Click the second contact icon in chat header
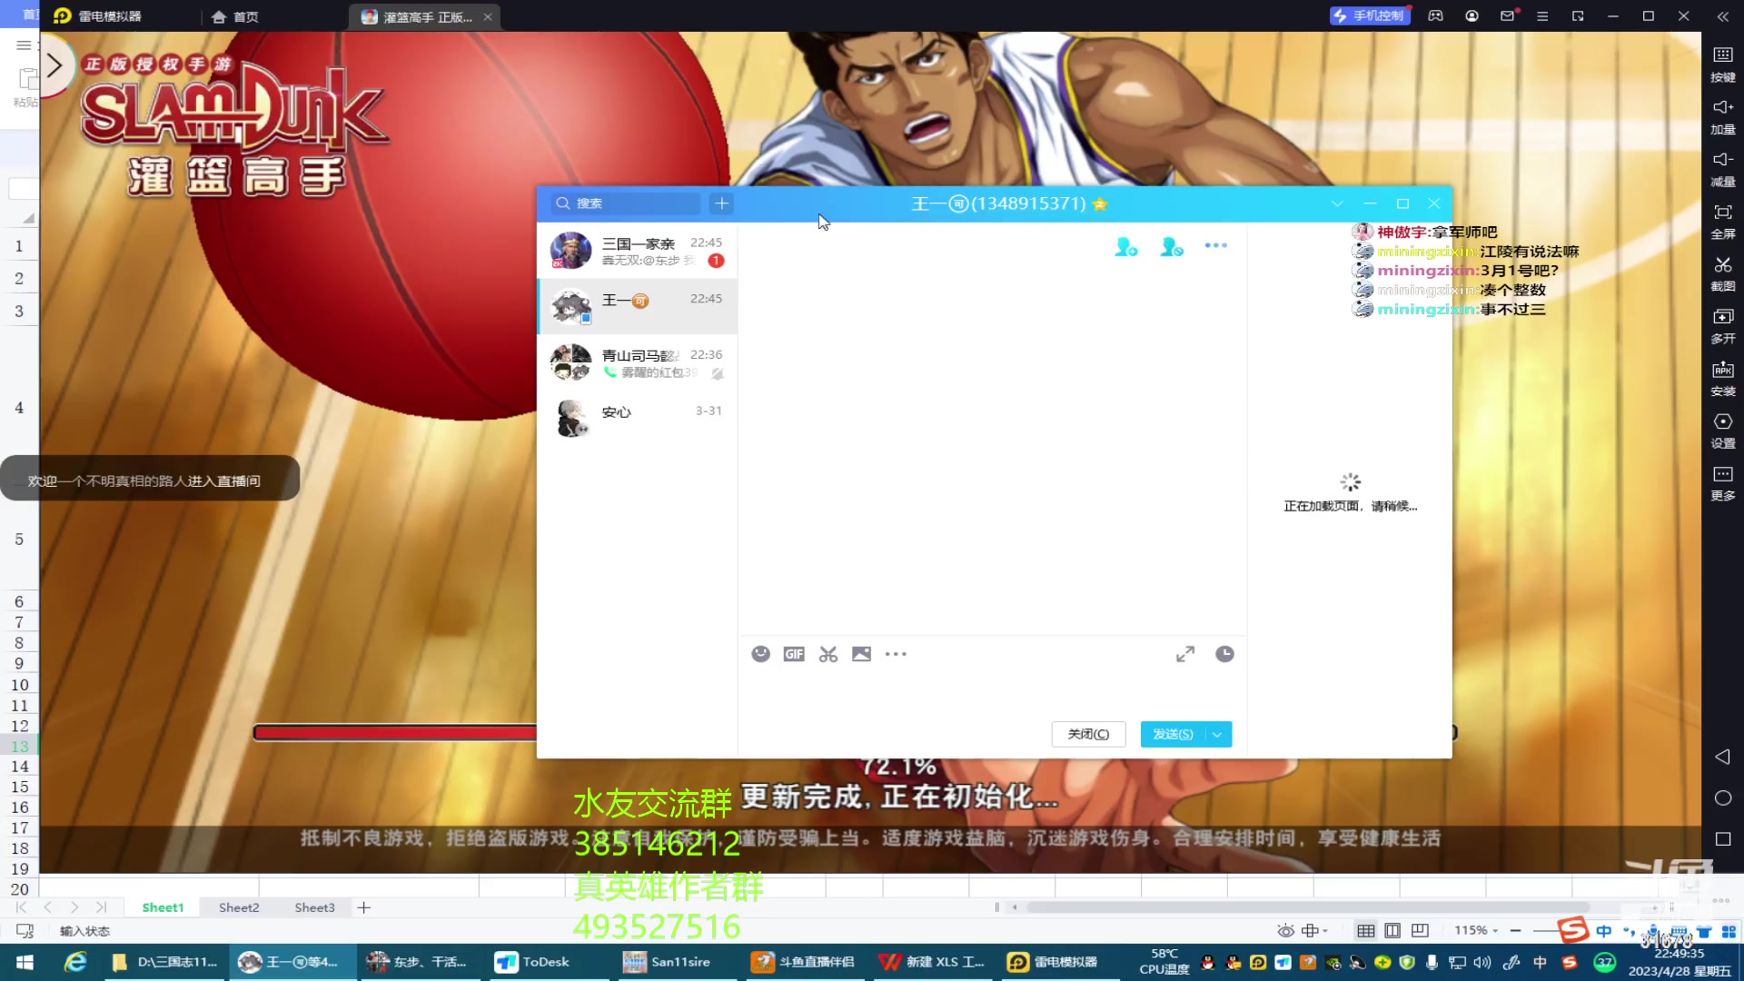The height and width of the screenshot is (981, 1744). click(x=1172, y=246)
